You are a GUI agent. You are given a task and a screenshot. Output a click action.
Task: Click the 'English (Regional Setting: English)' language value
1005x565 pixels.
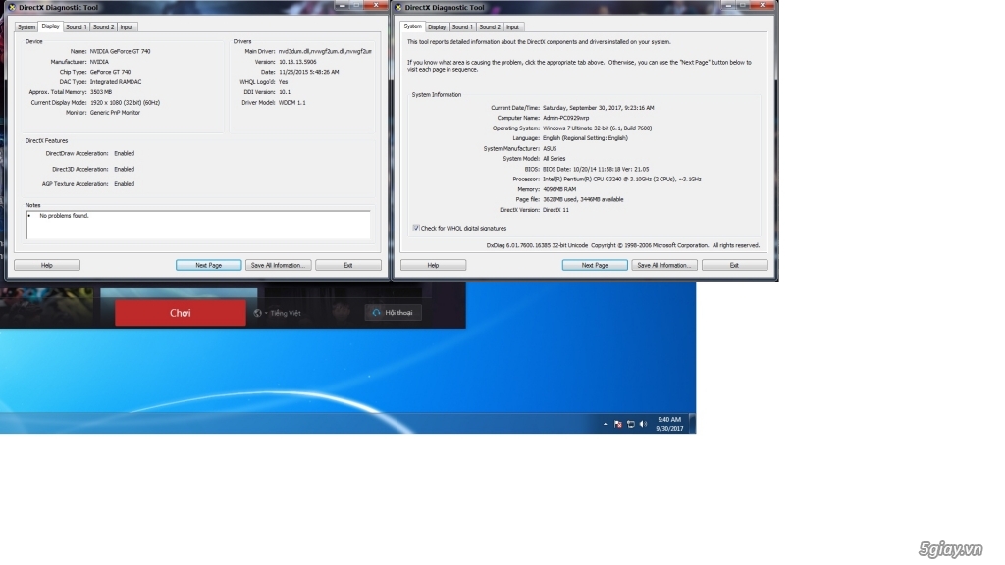[x=585, y=138]
